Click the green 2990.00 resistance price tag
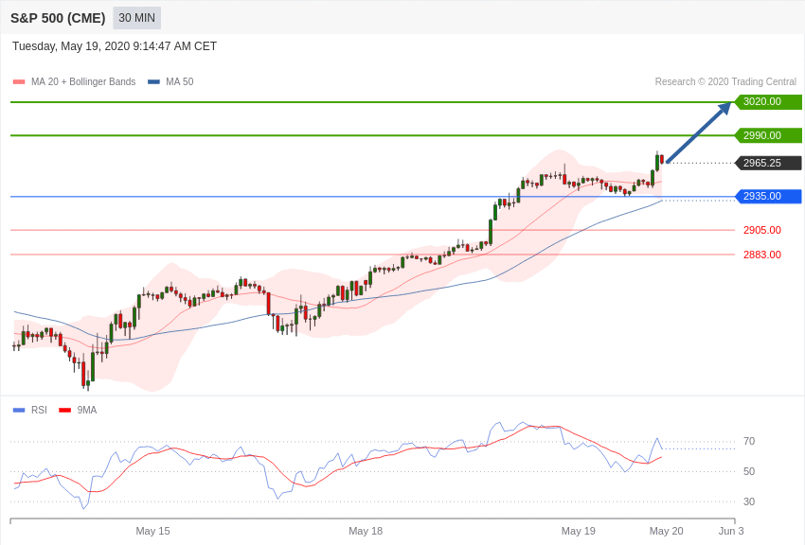 (x=768, y=135)
